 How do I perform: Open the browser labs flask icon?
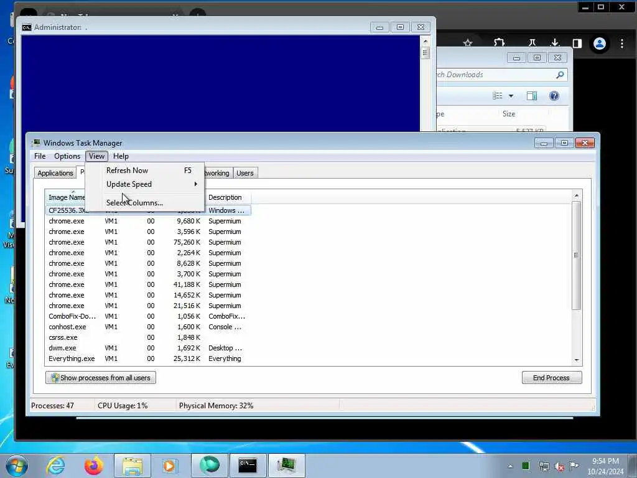coord(532,43)
